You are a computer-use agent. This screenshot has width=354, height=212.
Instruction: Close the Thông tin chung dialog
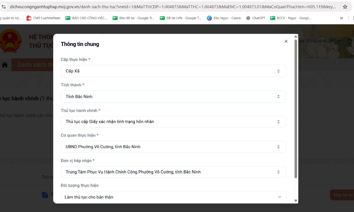(286, 42)
